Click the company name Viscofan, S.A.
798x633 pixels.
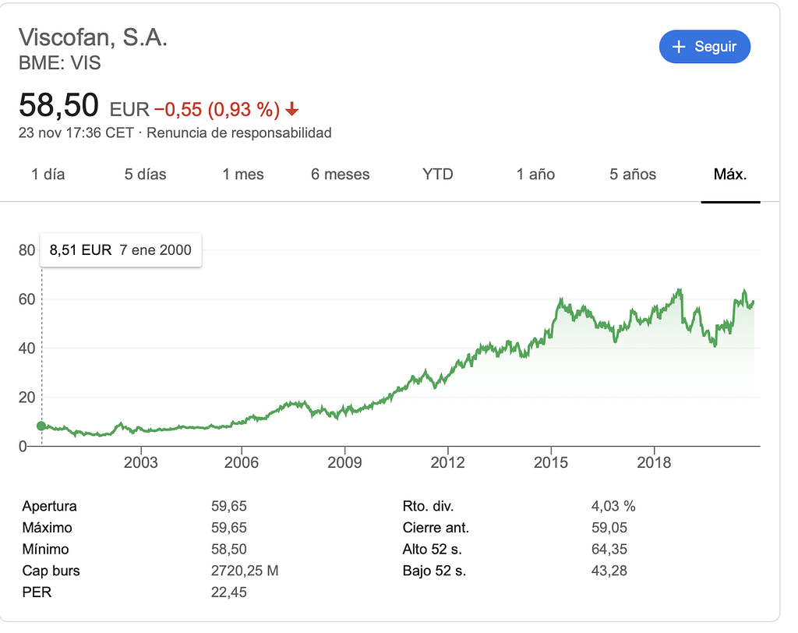point(96,37)
